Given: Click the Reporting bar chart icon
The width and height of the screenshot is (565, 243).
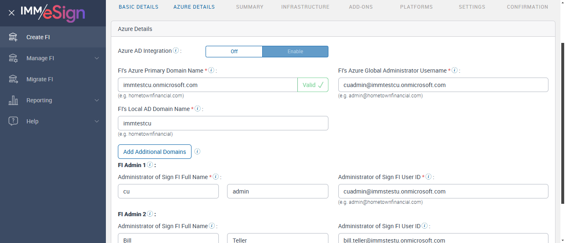Looking at the screenshot, I should pos(13,100).
